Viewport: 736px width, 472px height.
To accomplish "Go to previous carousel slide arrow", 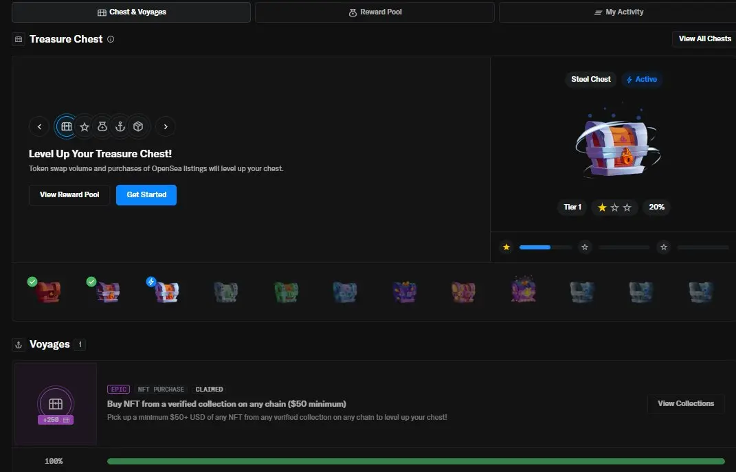I will pyautogui.click(x=39, y=126).
